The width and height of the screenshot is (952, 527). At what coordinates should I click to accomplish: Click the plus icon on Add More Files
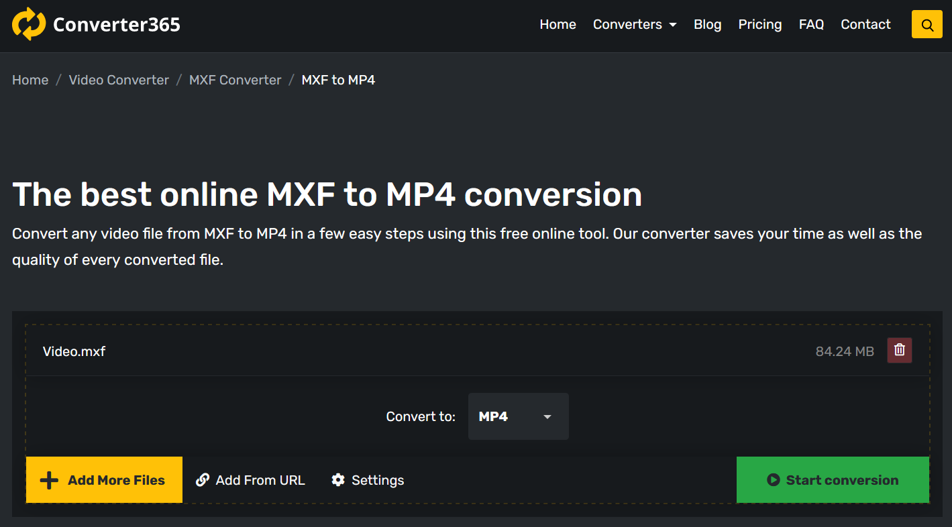tap(49, 480)
